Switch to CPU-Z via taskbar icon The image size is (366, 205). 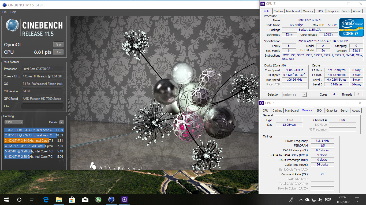click(125, 200)
